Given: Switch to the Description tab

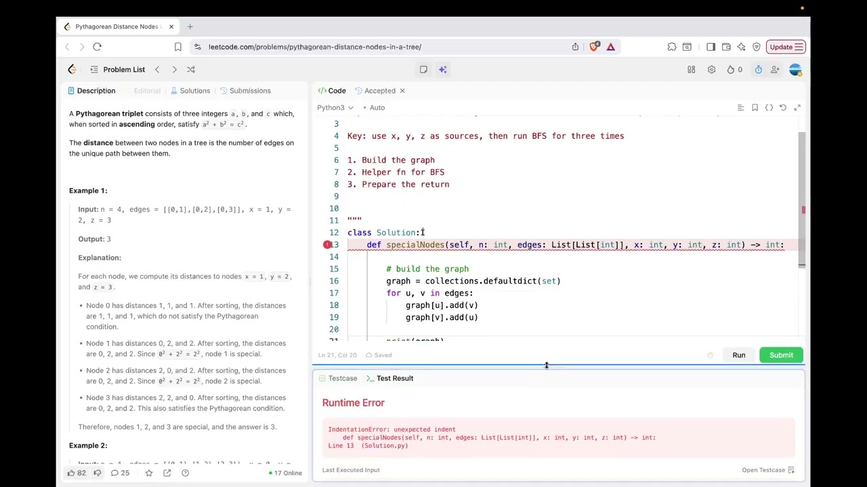Looking at the screenshot, I should [91, 91].
